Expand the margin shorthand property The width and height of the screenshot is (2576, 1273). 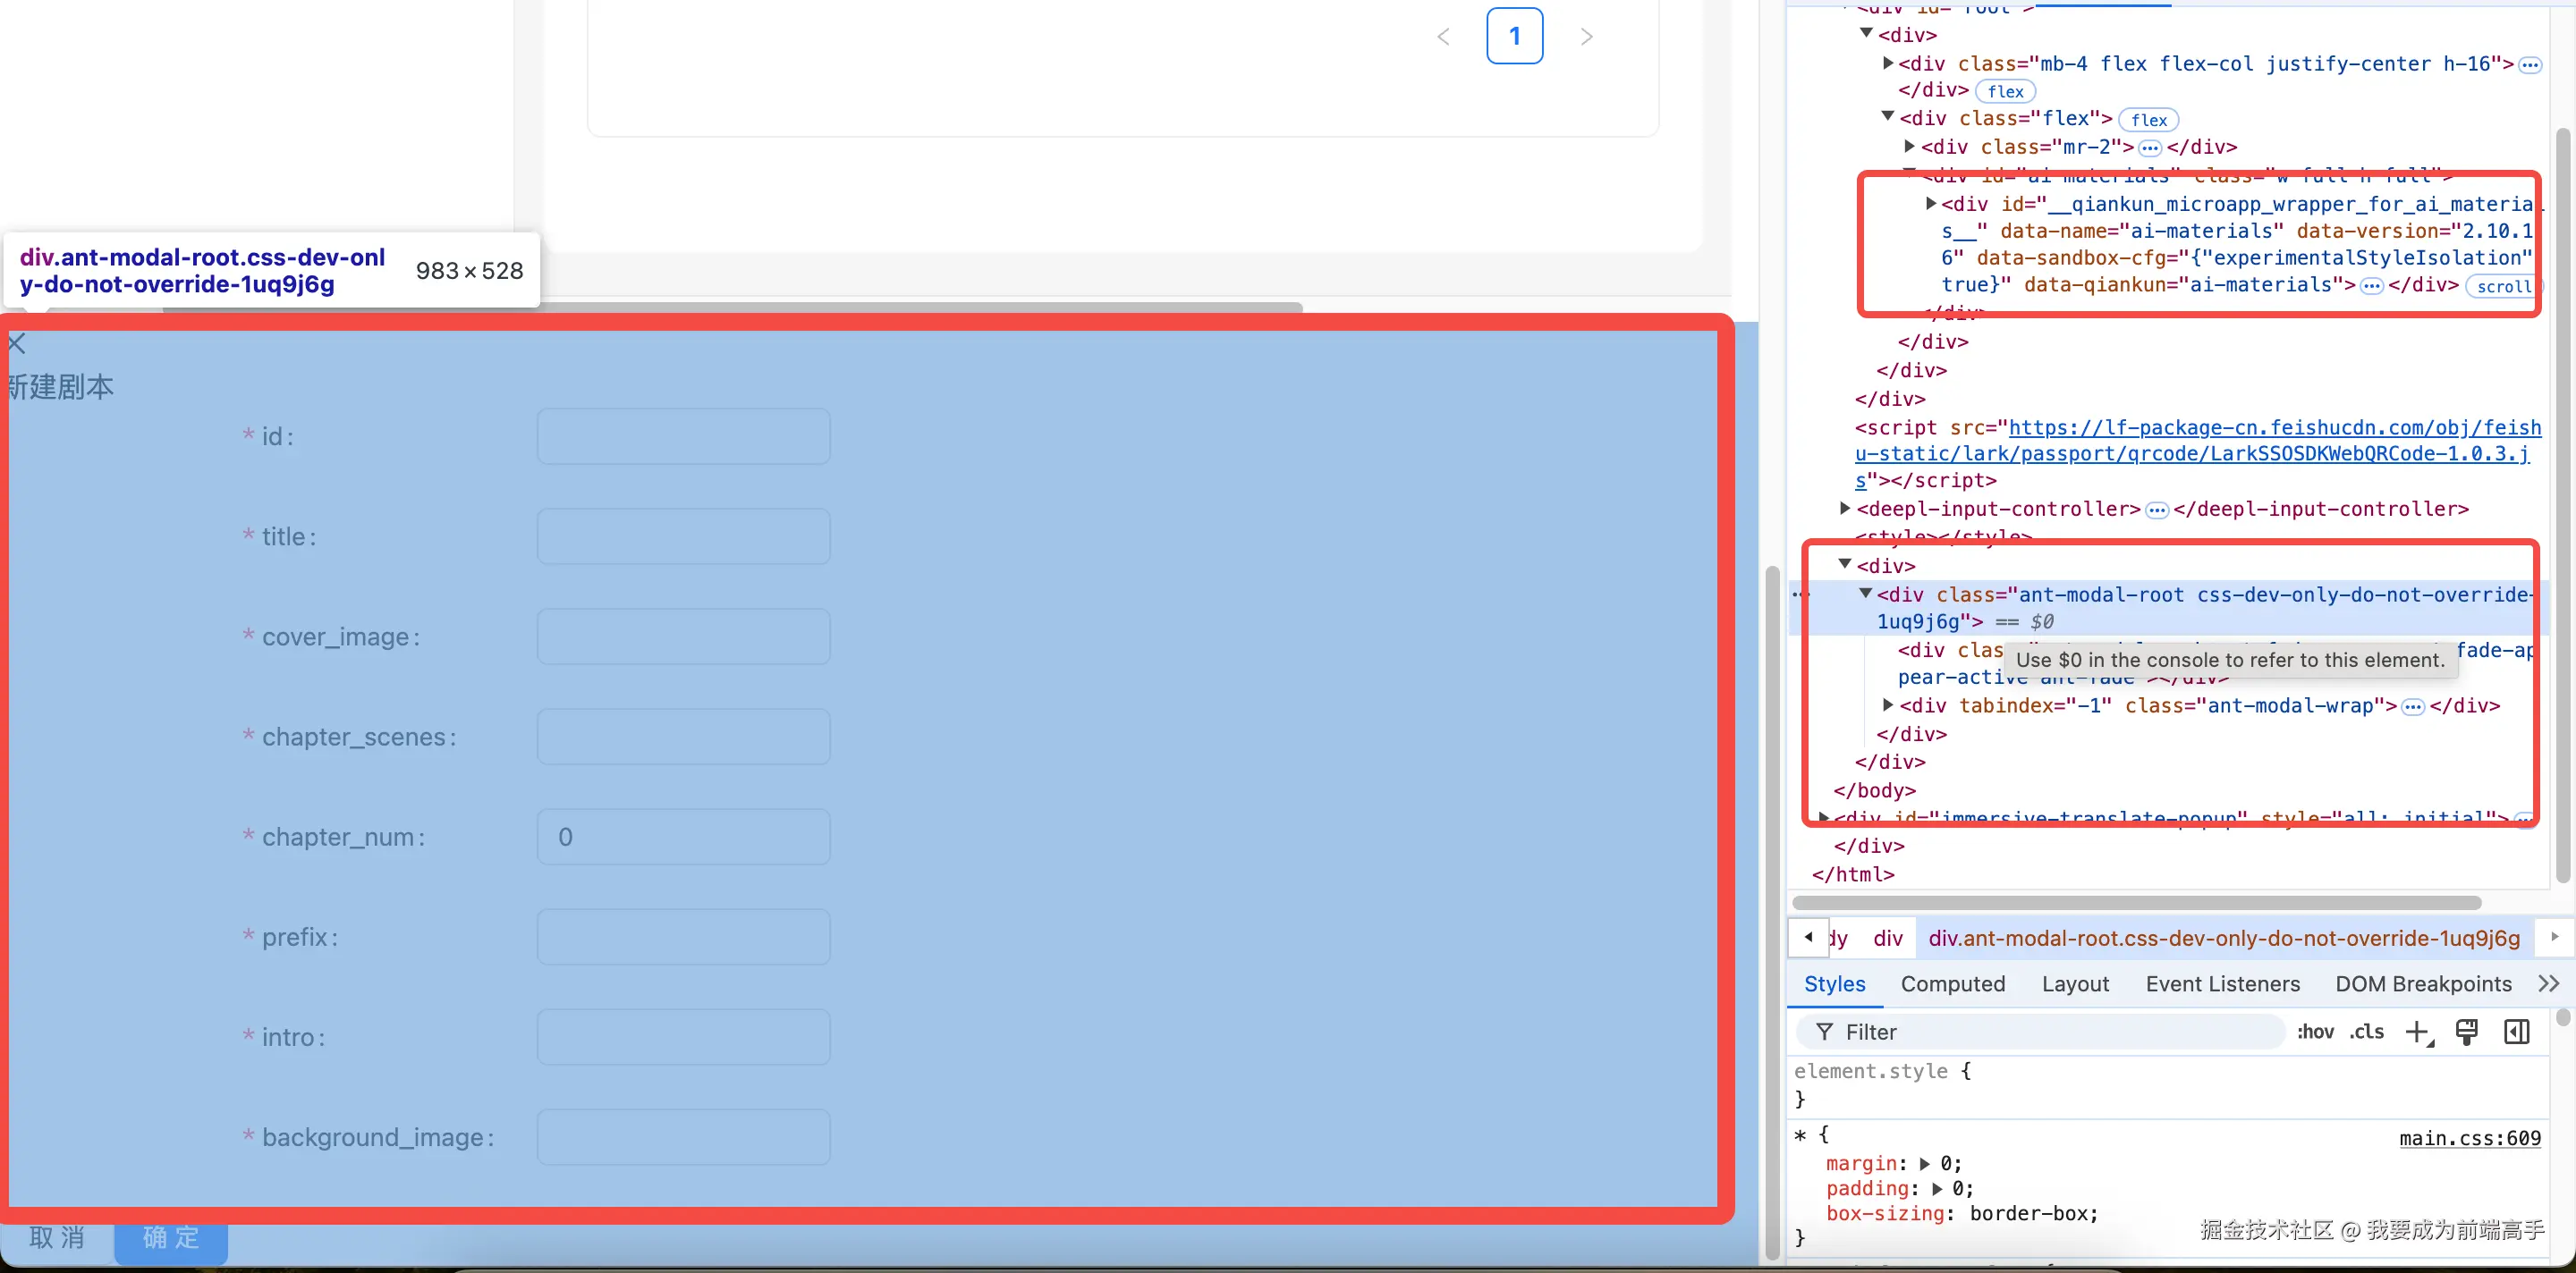(x=1925, y=1164)
